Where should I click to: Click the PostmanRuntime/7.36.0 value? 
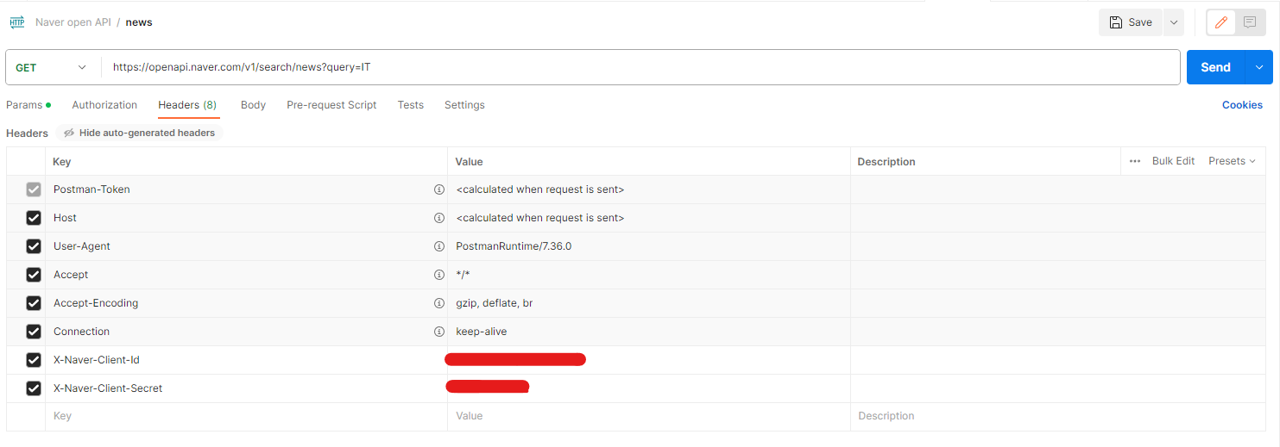click(x=514, y=246)
